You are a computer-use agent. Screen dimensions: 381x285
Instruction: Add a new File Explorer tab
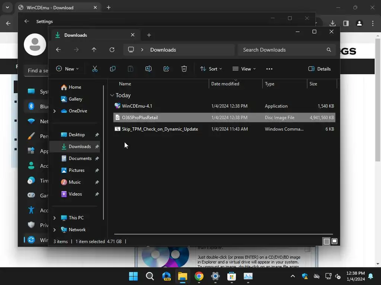[x=149, y=35]
